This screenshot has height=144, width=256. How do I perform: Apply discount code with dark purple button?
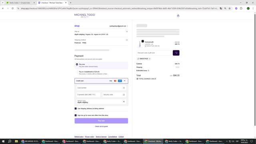coord(176,53)
